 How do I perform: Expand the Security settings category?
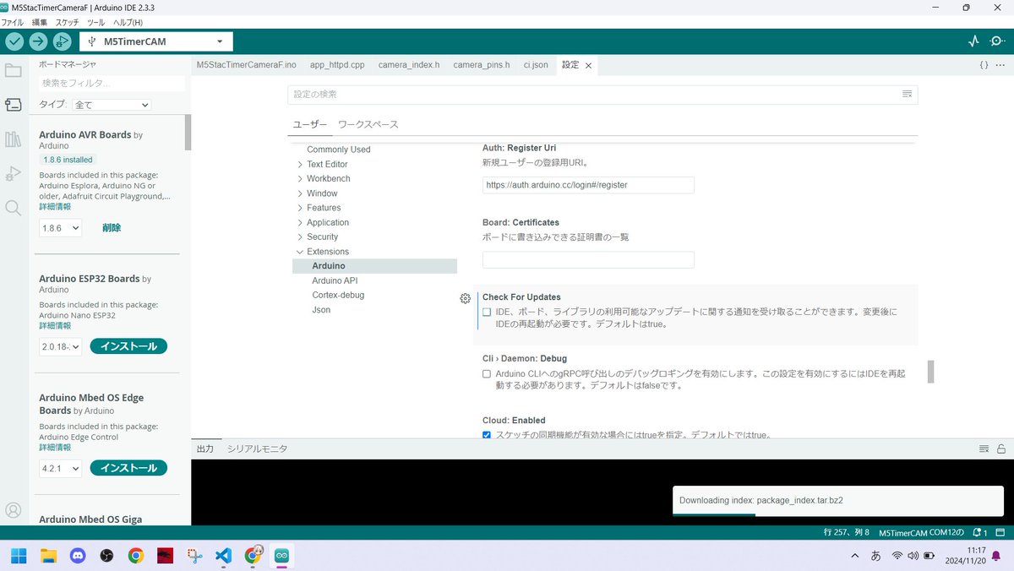click(322, 237)
